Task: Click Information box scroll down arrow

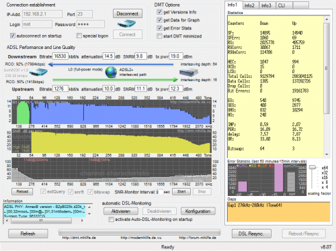Action: [x=89, y=214]
